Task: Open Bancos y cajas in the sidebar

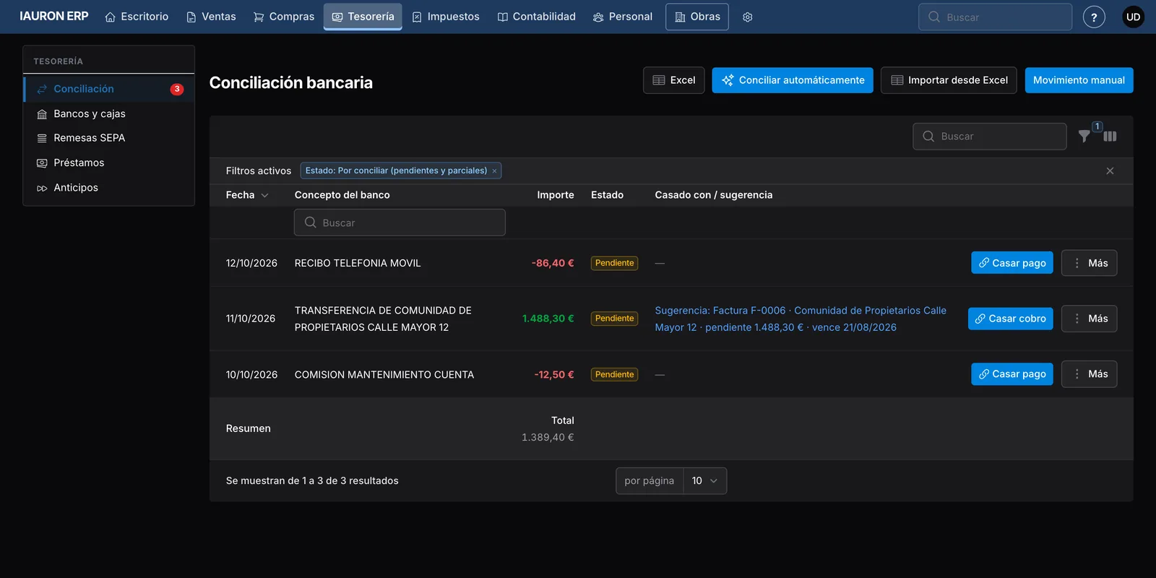Action: tap(109, 113)
